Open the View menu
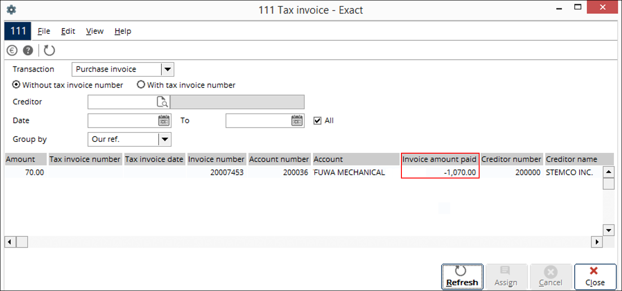Viewport: 622px width, 291px height. click(95, 31)
